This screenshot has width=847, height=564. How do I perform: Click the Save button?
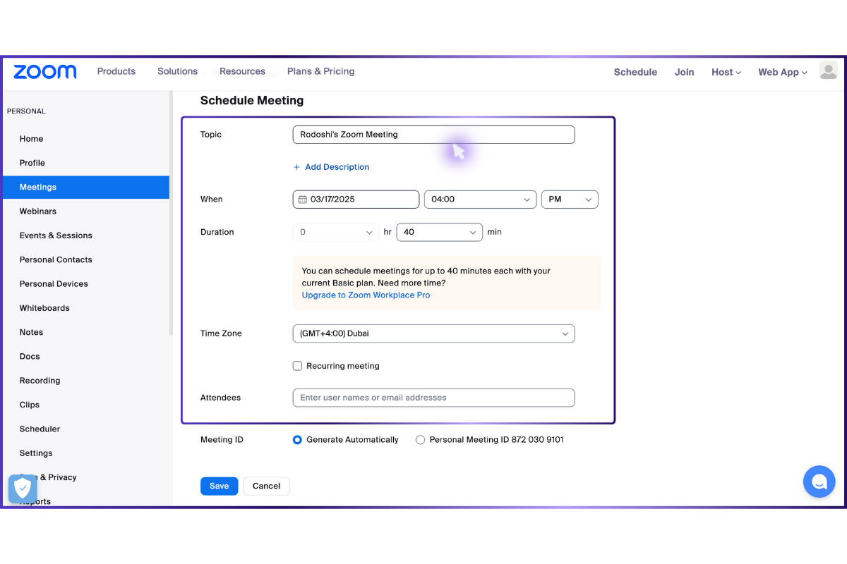pyautogui.click(x=219, y=486)
